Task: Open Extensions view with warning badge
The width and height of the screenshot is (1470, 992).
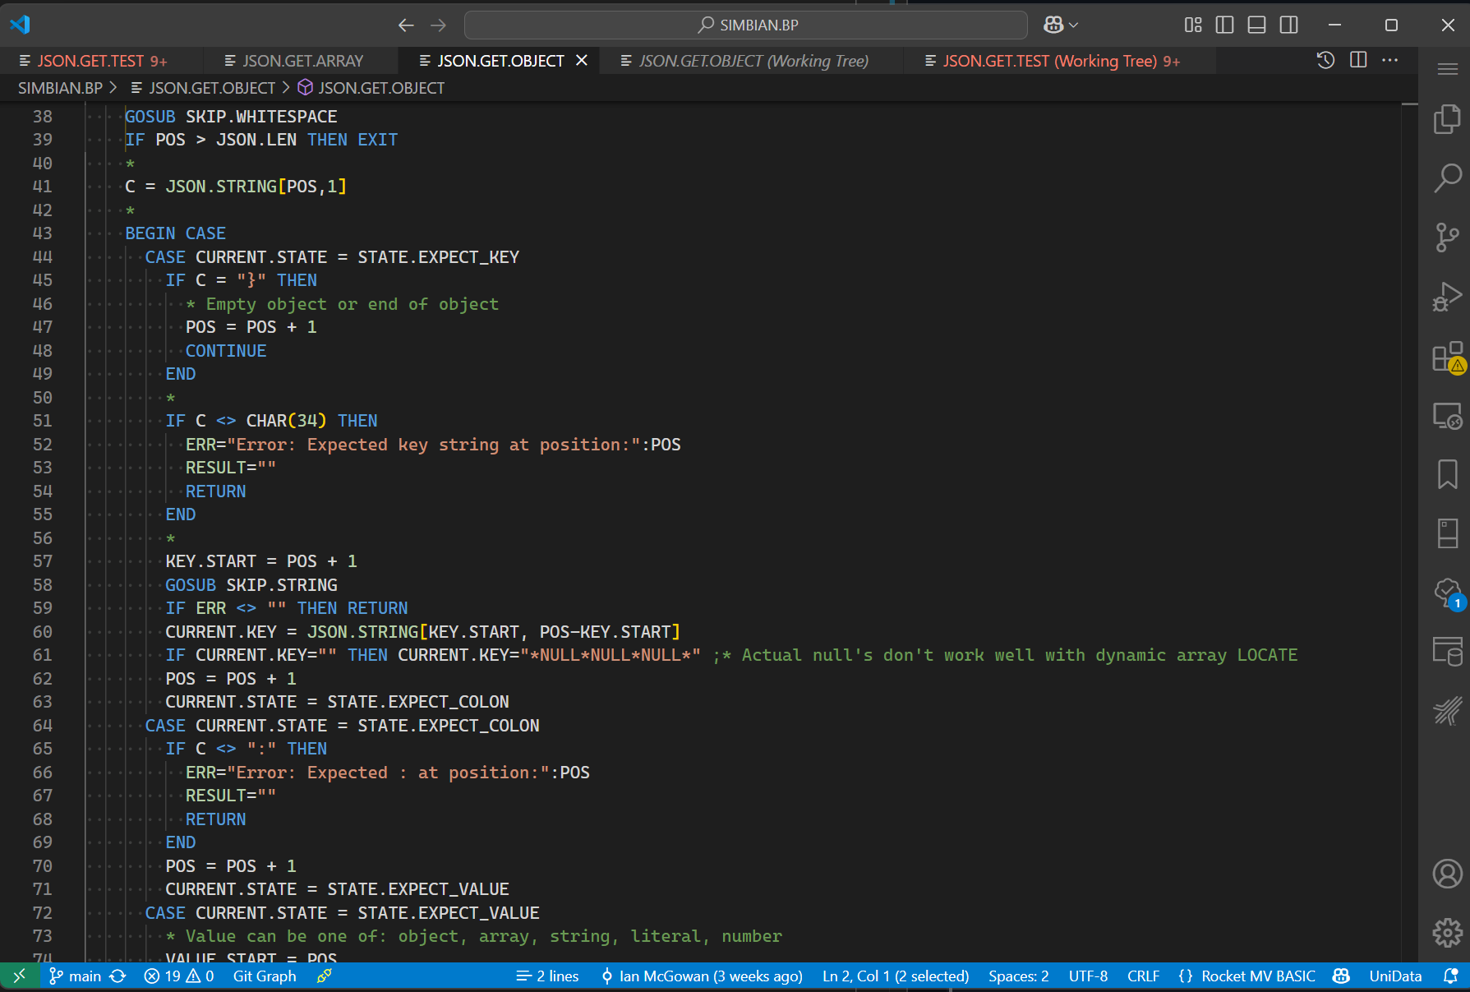Action: click(x=1447, y=357)
